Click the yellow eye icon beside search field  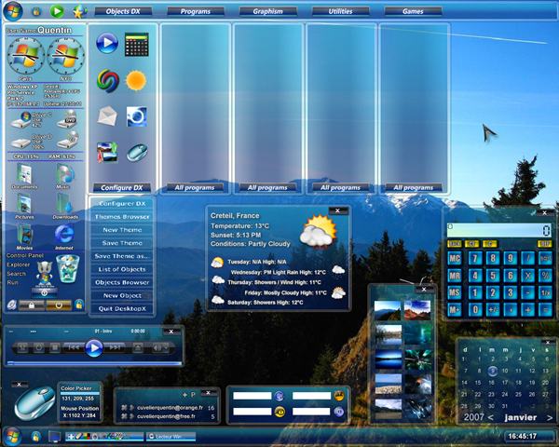click(279, 412)
